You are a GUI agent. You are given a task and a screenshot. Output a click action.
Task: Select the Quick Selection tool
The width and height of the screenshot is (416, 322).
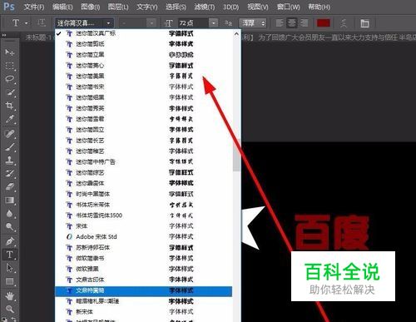point(9,92)
